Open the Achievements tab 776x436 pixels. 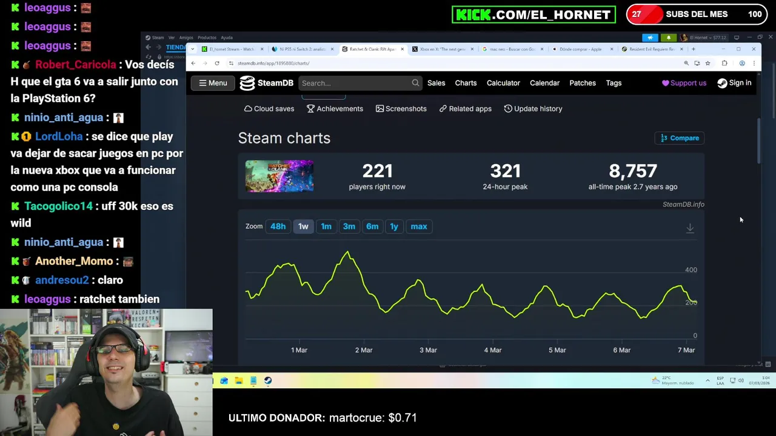335,108
